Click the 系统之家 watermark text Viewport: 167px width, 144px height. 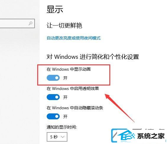coord(151,136)
